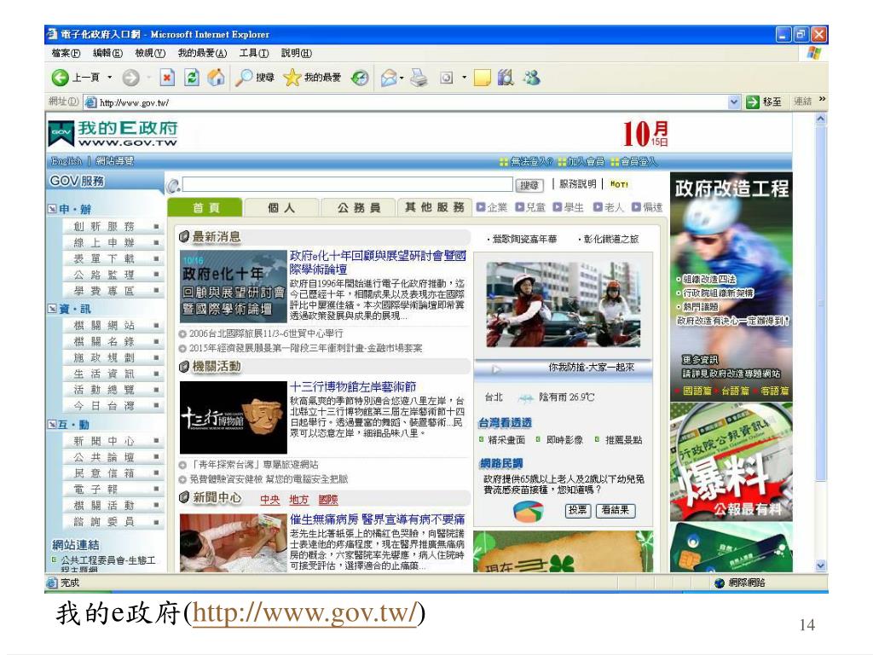The image size is (873, 655).
Task: Select the 中央 news filter link
Action: (270, 500)
